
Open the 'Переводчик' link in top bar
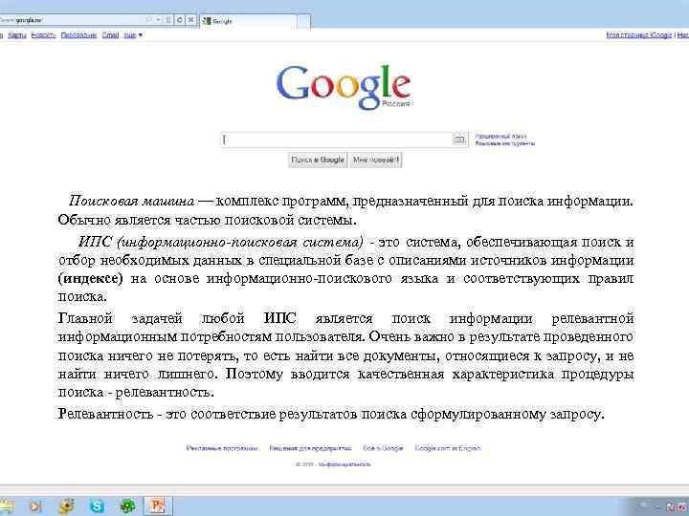coord(78,35)
